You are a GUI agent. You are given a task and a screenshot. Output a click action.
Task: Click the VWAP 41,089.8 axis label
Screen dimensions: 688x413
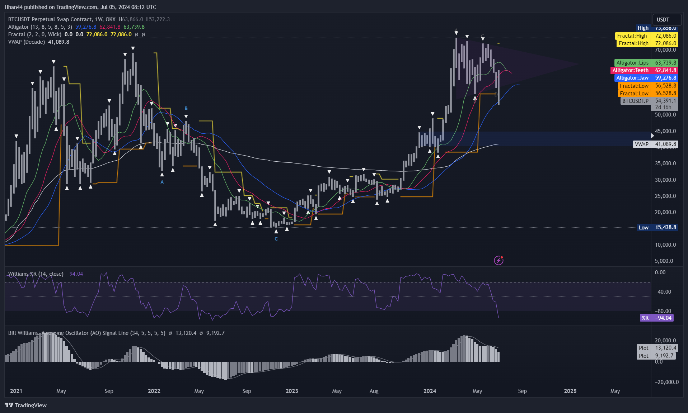tap(656, 144)
